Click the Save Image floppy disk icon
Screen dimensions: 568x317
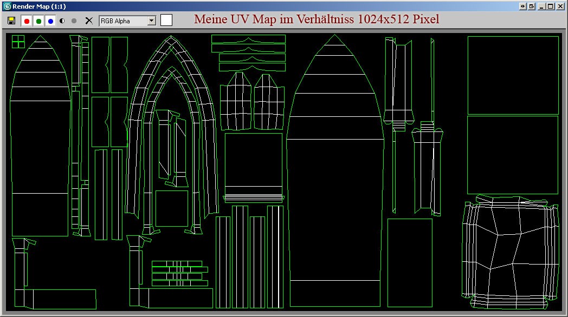(11, 21)
